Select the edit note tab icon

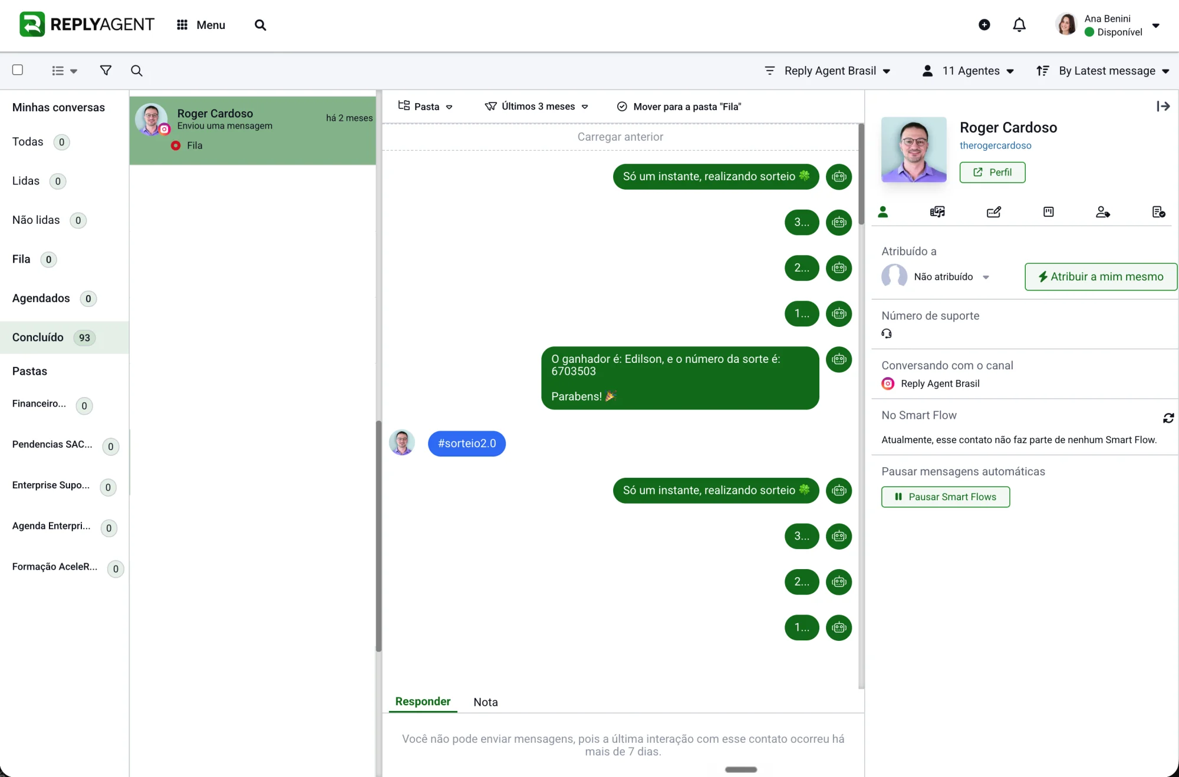[994, 212]
